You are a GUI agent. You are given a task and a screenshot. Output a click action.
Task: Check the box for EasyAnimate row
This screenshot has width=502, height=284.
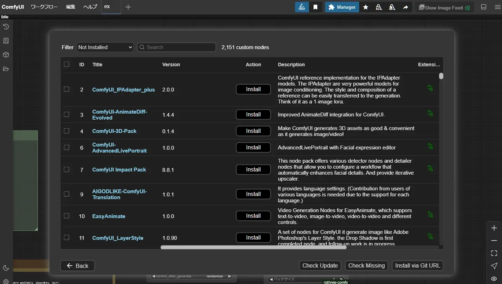click(x=67, y=216)
